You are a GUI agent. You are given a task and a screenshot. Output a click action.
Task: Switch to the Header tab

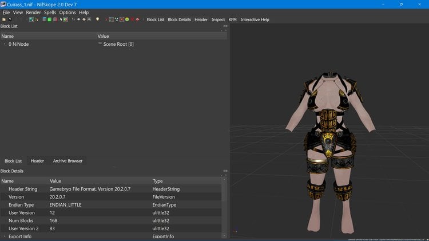(37, 161)
